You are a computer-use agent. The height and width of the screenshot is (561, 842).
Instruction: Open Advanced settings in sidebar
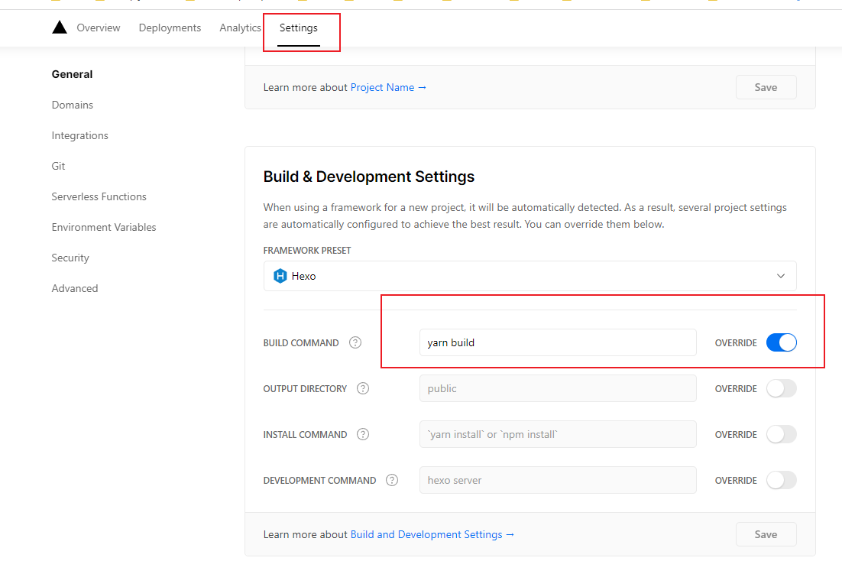click(75, 289)
